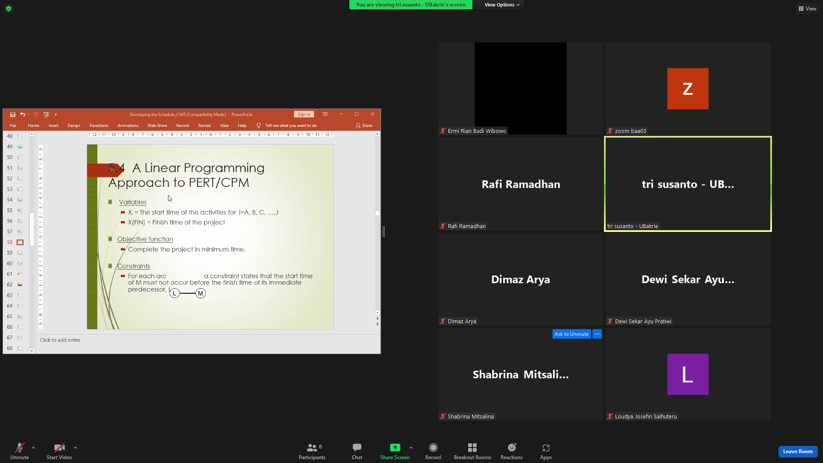Click the 'Click to add notes' area
The width and height of the screenshot is (823, 463).
coord(208,340)
